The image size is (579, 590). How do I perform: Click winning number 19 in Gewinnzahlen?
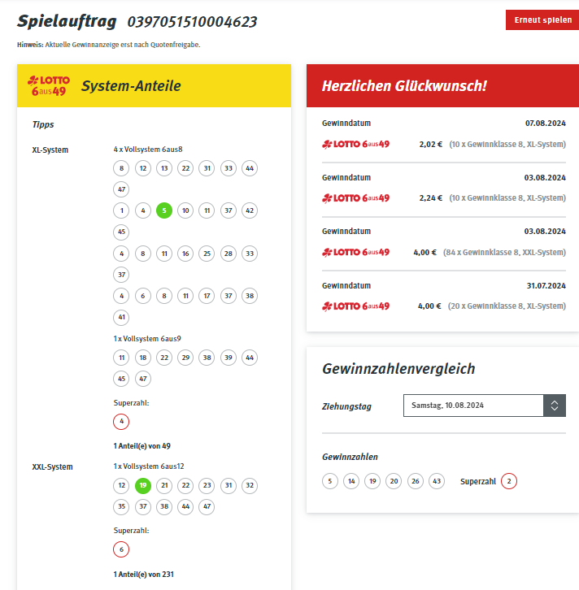(x=372, y=481)
